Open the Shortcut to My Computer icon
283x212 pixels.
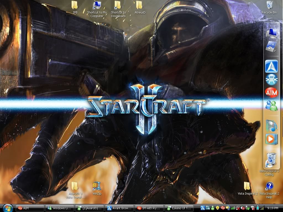pos(97,9)
